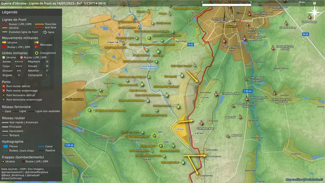Viewport: 325px width, 183px height.
Task: Click the T-05-13 road shield
Action: (x=248, y=91)
